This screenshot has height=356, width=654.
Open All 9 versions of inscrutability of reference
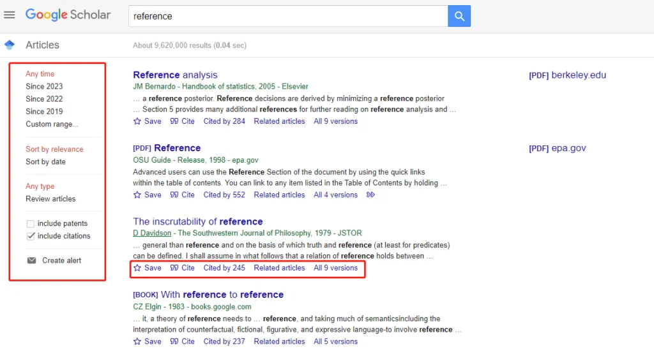[x=336, y=268]
